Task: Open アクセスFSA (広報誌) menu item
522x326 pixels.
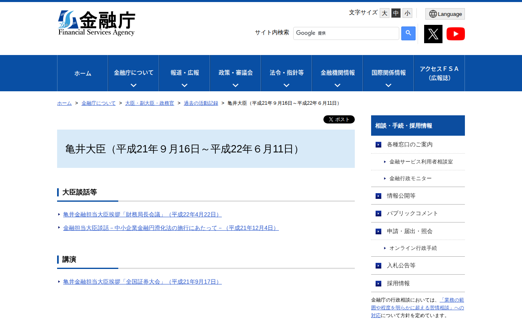Action: (439, 73)
